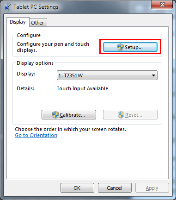The width and height of the screenshot is (176, 200).
Task: Click the shield icon beside Calibrate
Action: pos(55,115)
